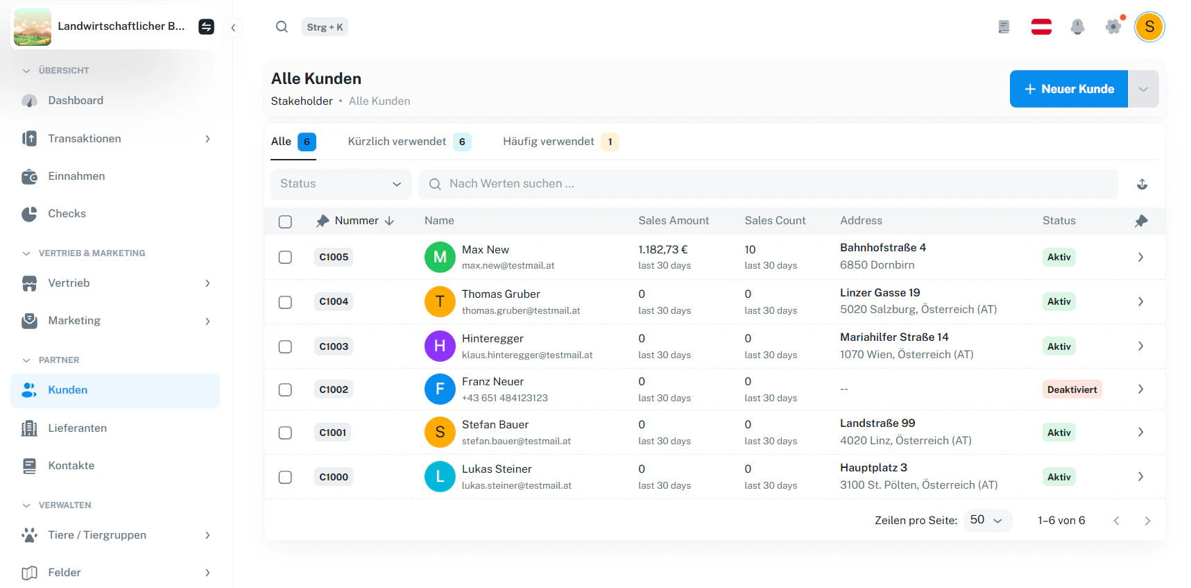Click the Sales Amount column header

tap(674, 221)
